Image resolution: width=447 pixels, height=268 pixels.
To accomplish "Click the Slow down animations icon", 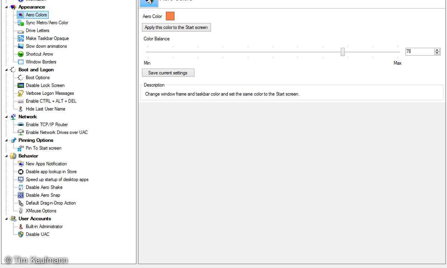I will pos(21,46).
